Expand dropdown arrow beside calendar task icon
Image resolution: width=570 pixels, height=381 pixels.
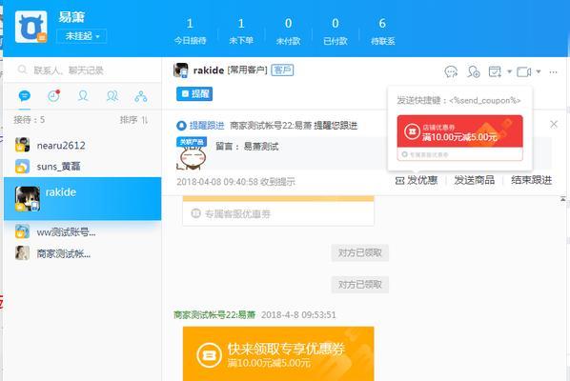(509, 71)
